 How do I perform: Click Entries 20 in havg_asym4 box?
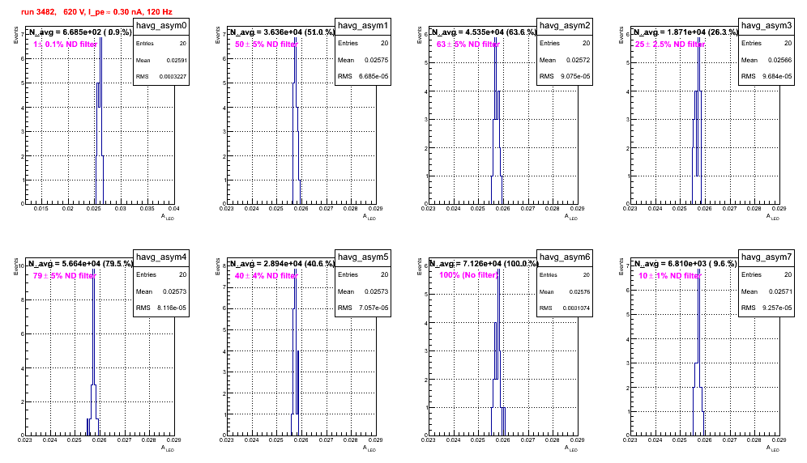click(x=161, y=274)
